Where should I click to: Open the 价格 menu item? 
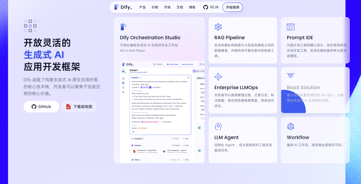click(155, 7)
